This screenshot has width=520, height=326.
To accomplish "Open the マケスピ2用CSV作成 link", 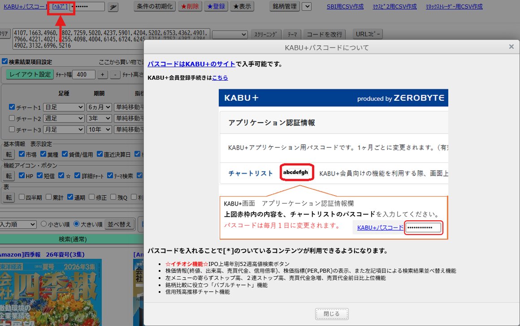I will 394,6.
